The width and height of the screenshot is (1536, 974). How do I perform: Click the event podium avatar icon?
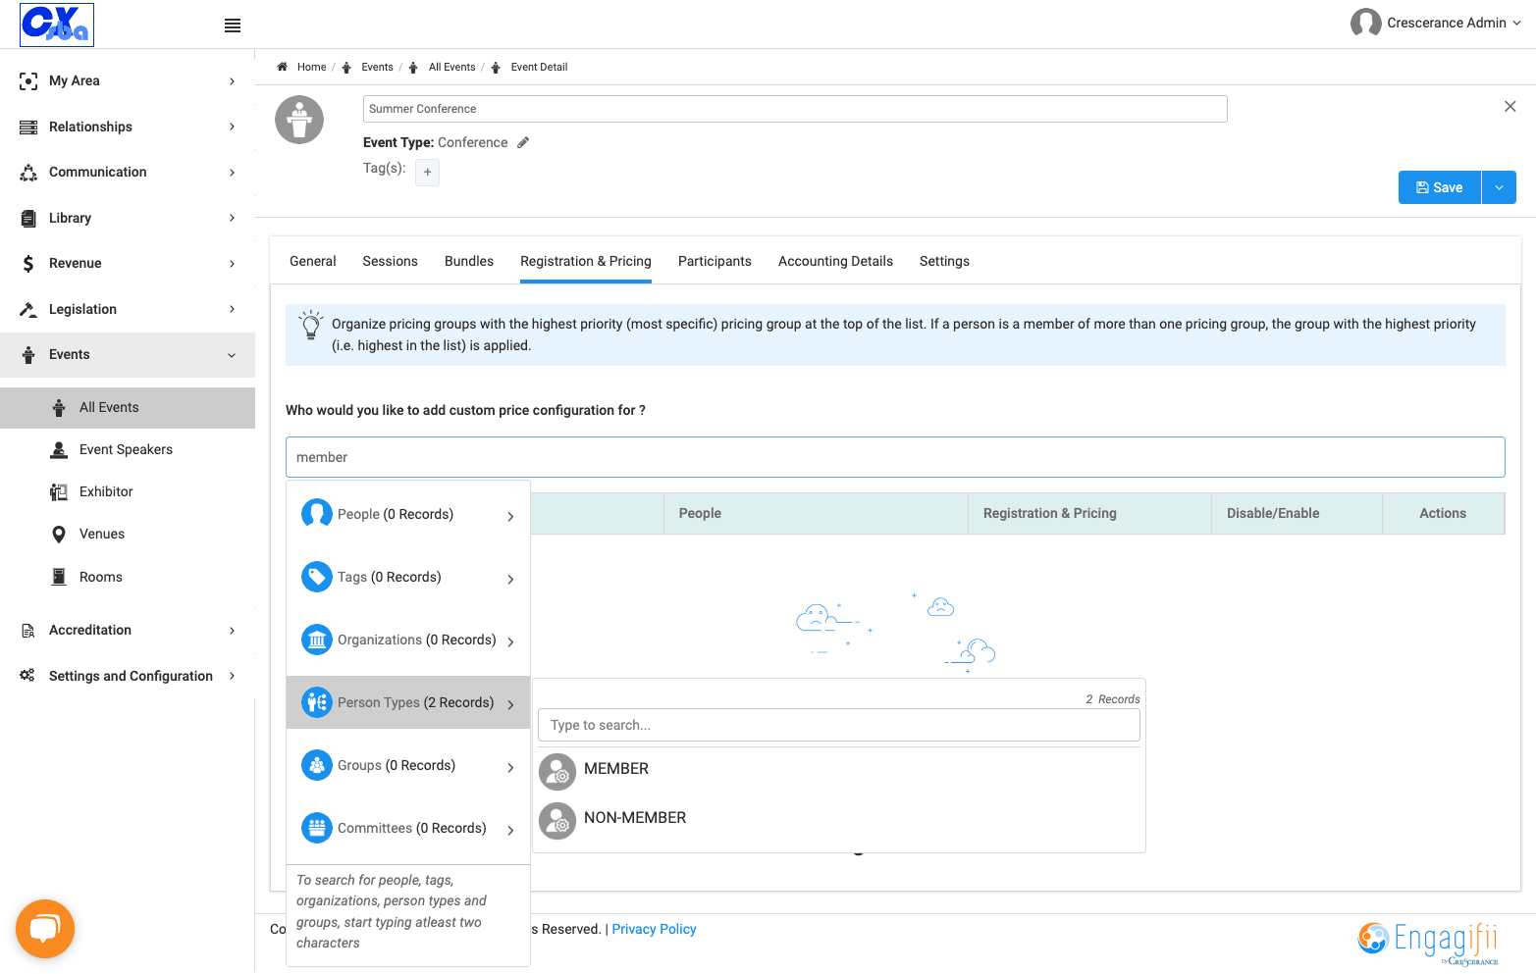coord(299,120)
